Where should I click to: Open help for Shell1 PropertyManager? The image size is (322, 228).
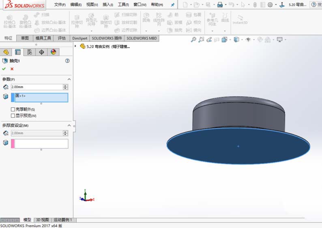67,61
